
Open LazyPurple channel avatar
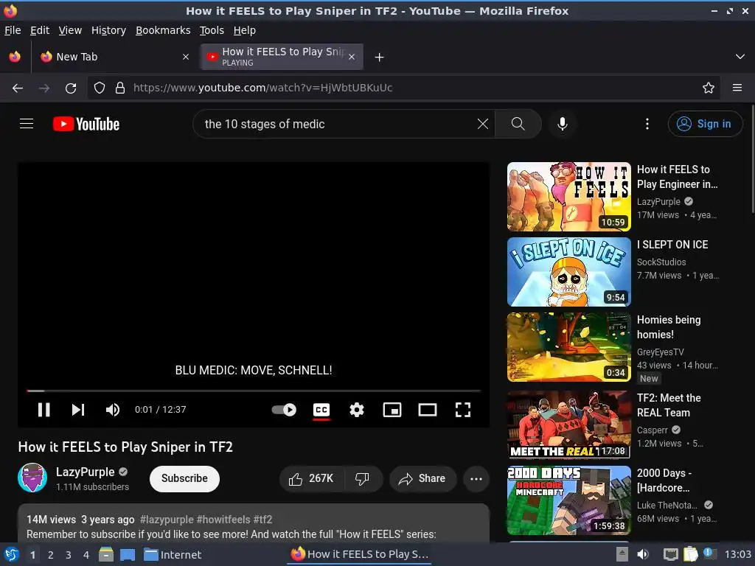pos(32,478)
